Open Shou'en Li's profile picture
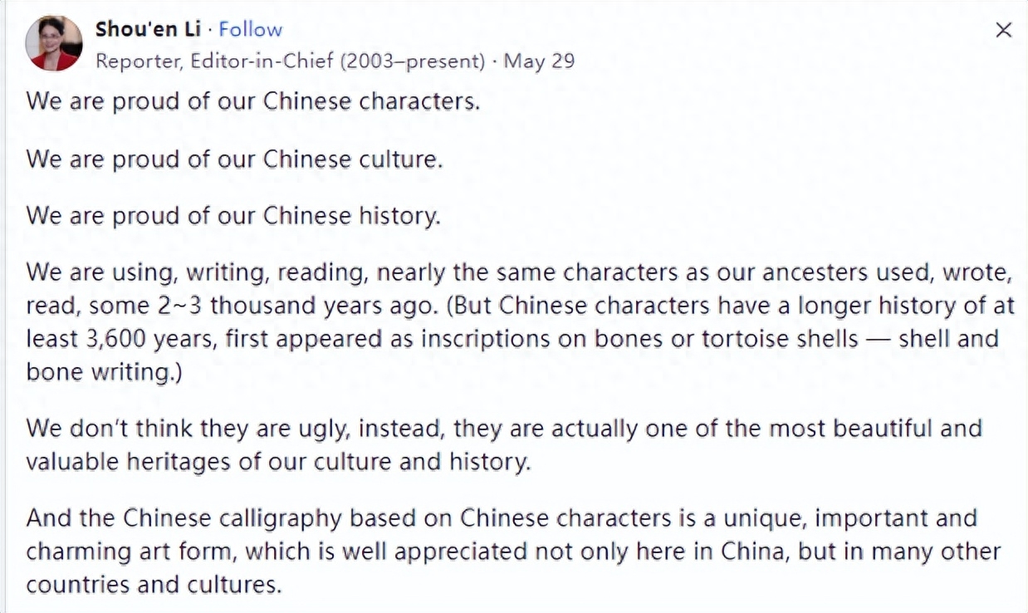Viewport: 1028px width, 613px height. click(54, 44)
